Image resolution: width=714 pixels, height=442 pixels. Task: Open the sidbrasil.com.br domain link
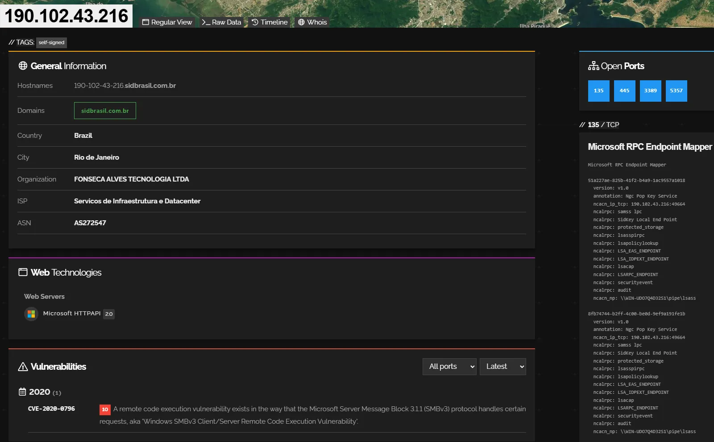pos(105,111)
